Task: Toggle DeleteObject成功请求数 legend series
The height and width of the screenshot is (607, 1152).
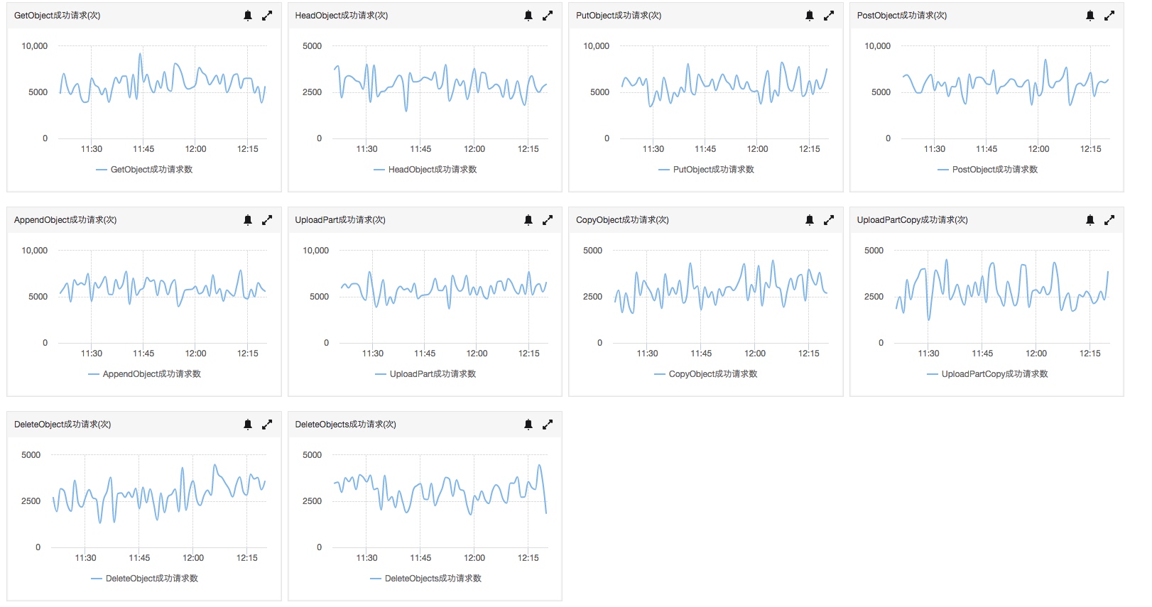Action: click(144, 579)
